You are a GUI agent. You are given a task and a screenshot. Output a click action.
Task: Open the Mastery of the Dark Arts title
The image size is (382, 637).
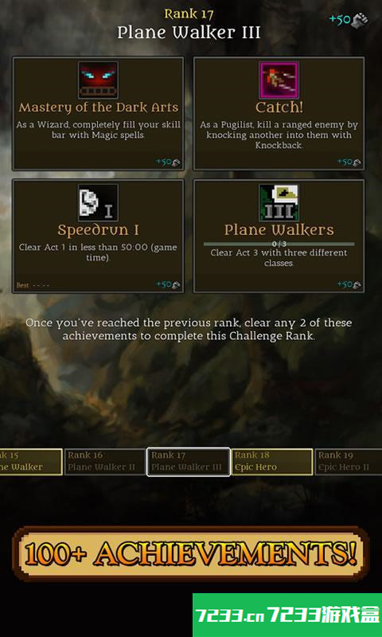pos(98,107)
